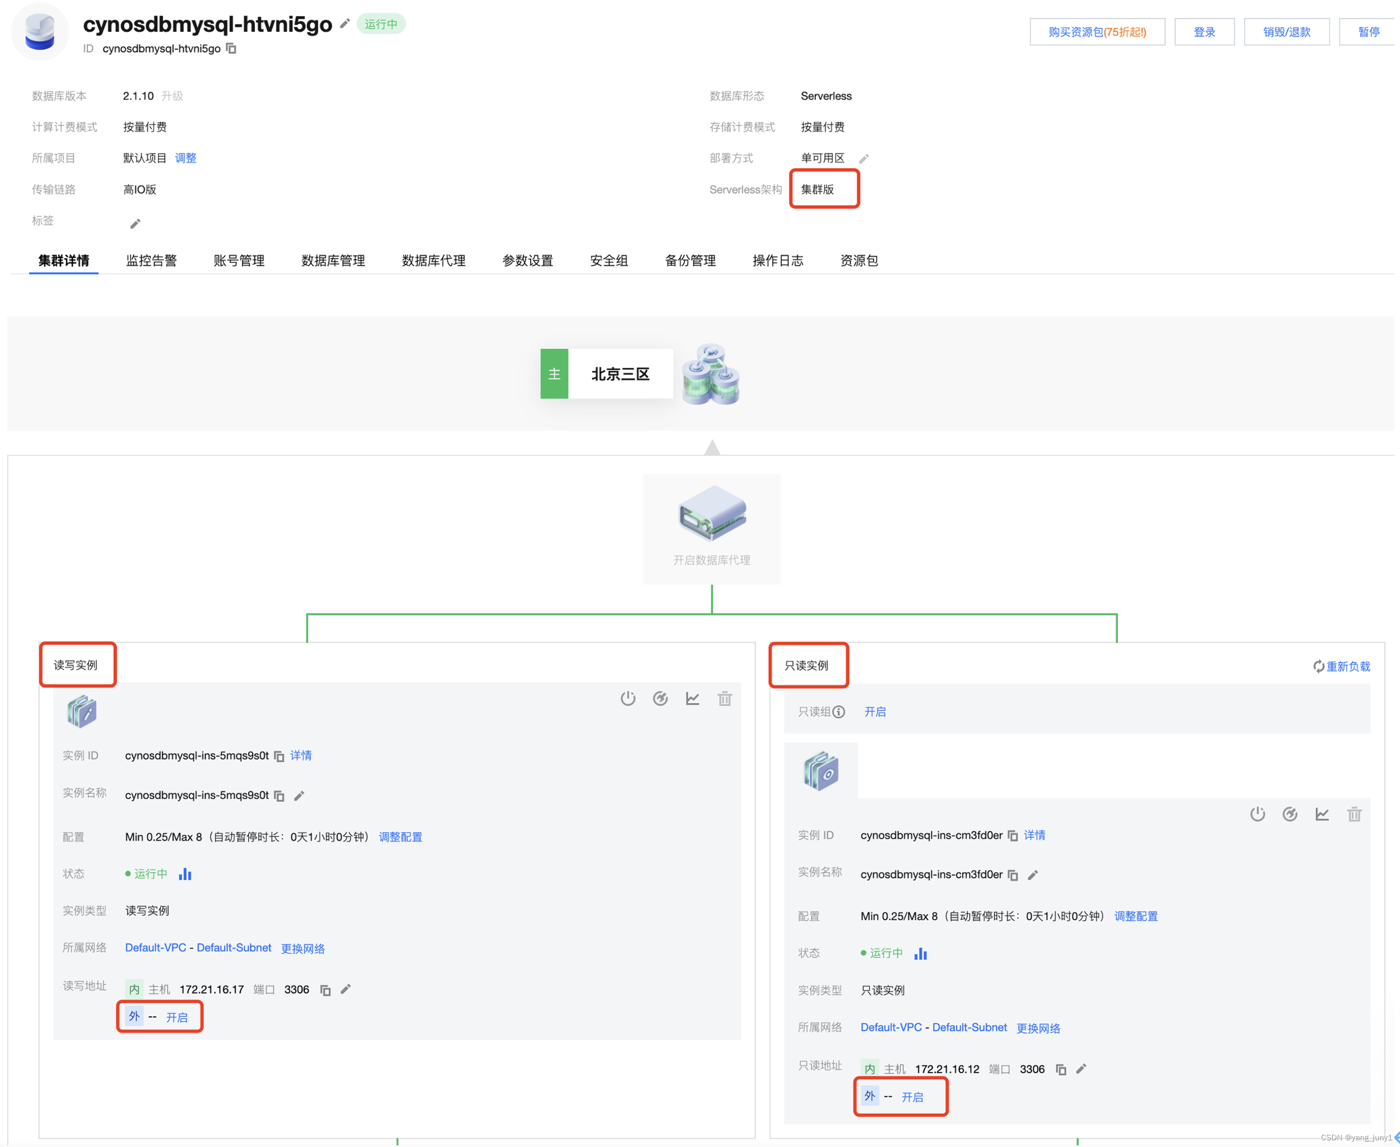The width and height of the screenshot is (1400, 1147).
Task: Delete the read-write instance via trash icon
Action: pyautogui.click(x=725, y=698)
